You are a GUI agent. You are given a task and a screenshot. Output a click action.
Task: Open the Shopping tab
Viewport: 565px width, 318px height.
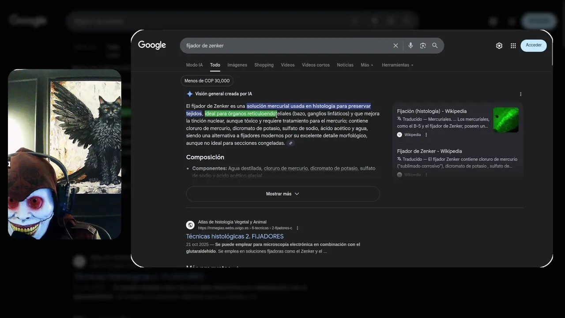264,65
